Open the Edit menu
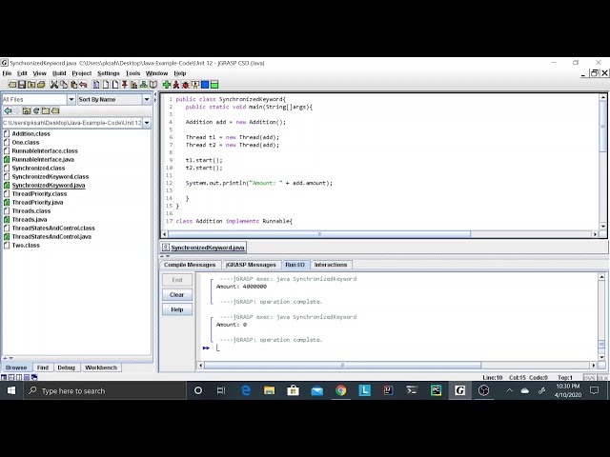The width and height of the screenshot is (610, 457). (x=22, y=73)
